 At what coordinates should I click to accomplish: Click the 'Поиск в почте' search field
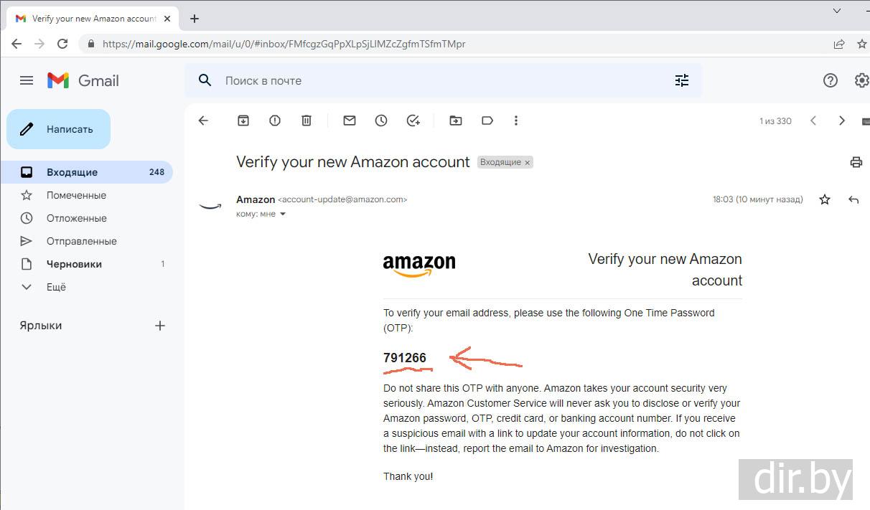tap(431, 80)
